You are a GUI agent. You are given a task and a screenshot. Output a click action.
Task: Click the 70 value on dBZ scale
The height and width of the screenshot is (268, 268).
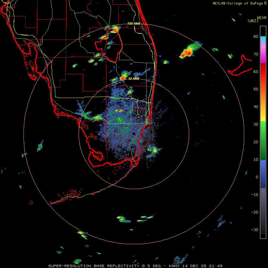256,54
